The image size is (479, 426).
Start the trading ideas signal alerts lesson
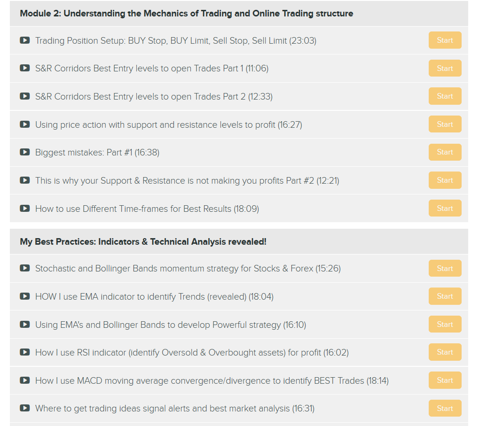pos(445,408)
